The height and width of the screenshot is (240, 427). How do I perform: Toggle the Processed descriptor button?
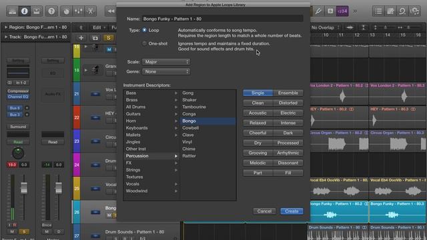(x=288, y=143)
